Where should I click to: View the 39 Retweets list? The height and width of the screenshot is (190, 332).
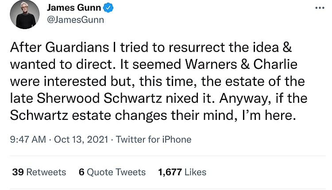pyautogui.click(x=39, y=172)
